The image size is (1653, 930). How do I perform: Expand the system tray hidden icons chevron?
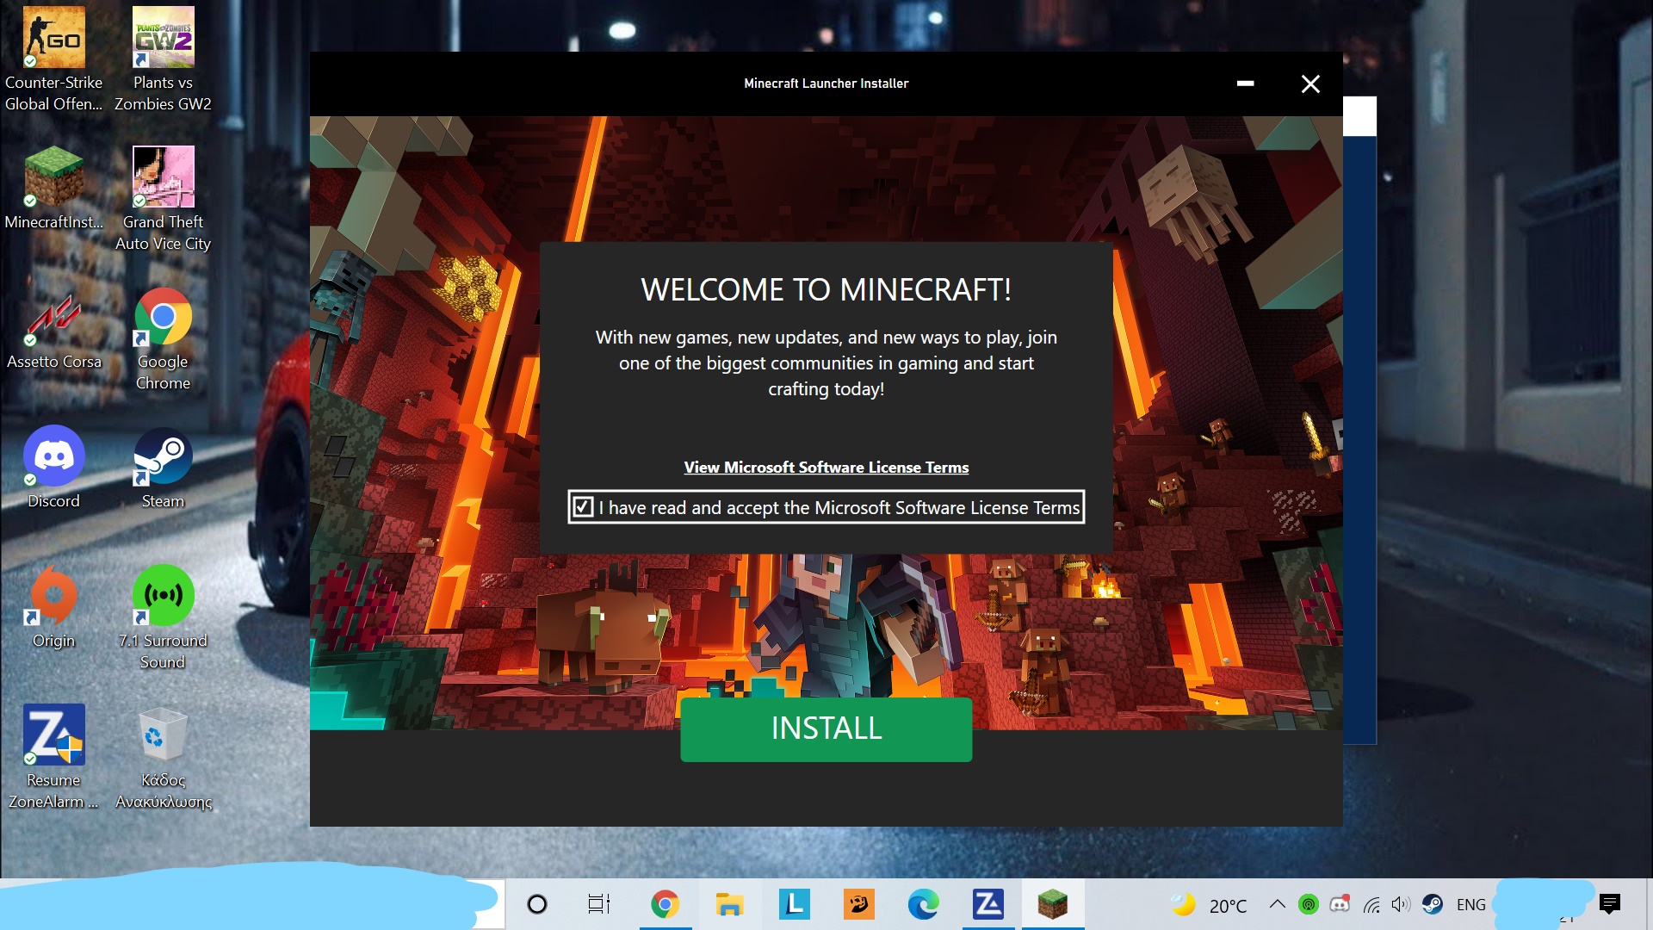coord(1278,904)
